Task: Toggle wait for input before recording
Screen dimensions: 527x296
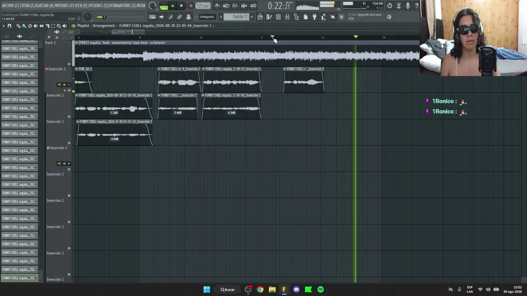Action: [x=226, y=6]
